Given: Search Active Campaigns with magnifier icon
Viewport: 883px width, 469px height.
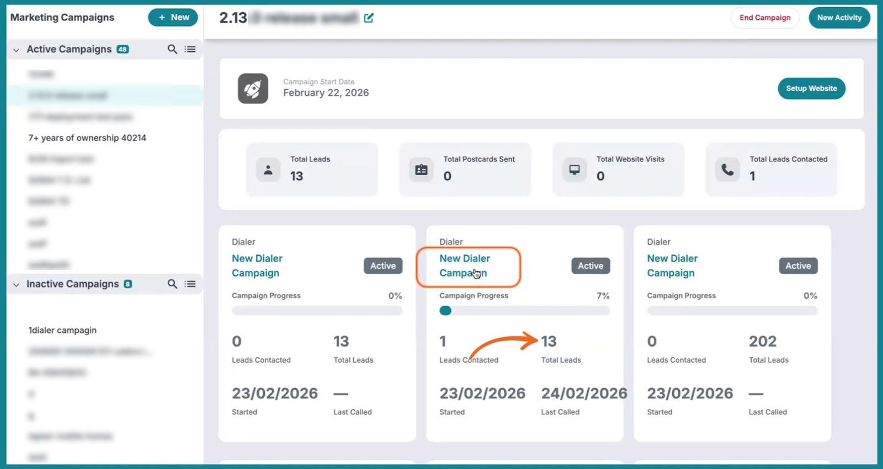Looking at the screenshot, I should tap(172, 50).
